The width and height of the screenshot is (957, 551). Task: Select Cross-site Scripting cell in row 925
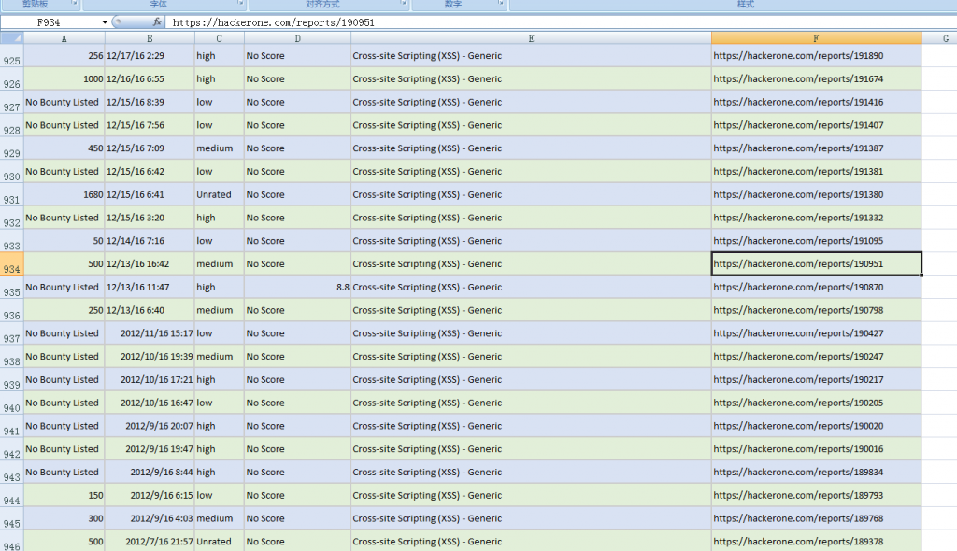[x=531, y=55]
